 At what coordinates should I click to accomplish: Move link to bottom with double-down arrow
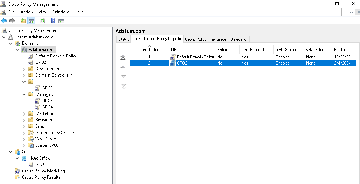tap(124, 87)
